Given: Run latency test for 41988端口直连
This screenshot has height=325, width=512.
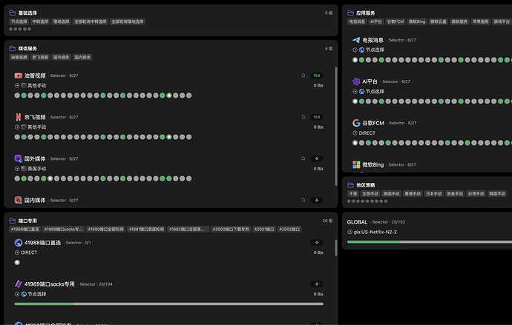Looking at the screenshot, I should (316, 243).
